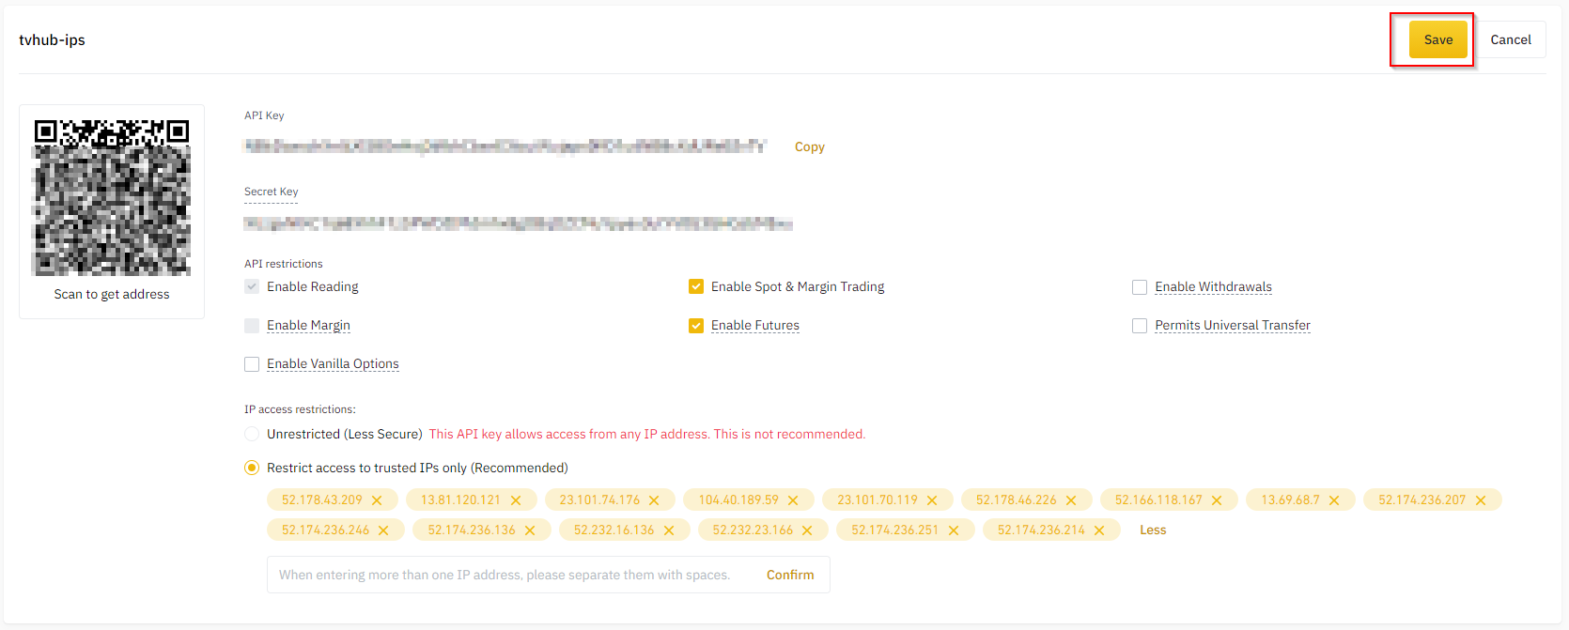
Task: Select Unrestricted (Less Secure) radio option
Action: pyautogui.click(x=252, y=434)
